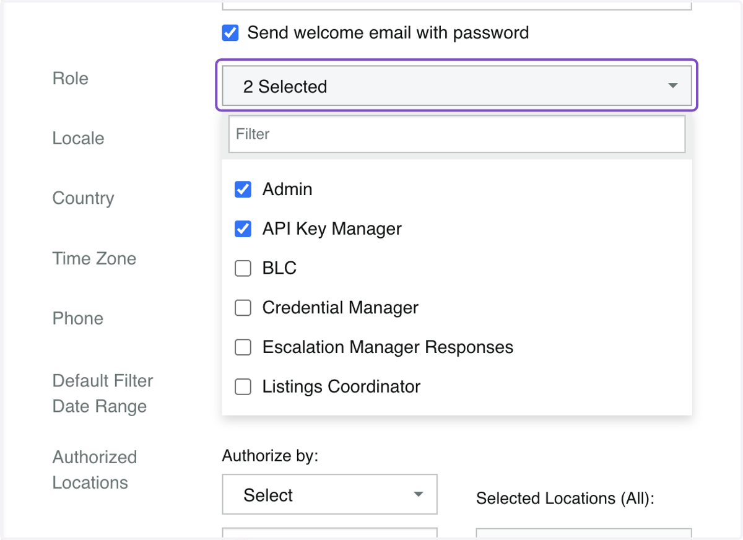Click the Listings Coordinator option text
743x540 pixels.
tap(342, 387)
